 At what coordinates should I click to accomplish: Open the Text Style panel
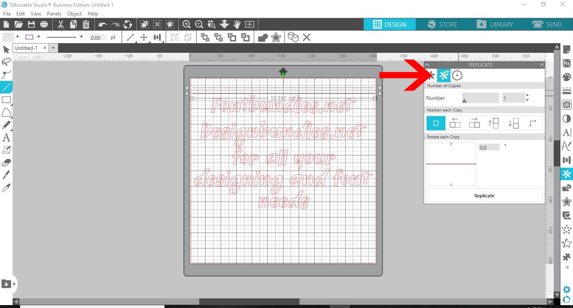pyautogui.click(x=567, y=132)
